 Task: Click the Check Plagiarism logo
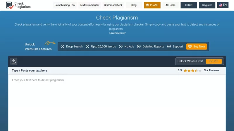point(18,5)
